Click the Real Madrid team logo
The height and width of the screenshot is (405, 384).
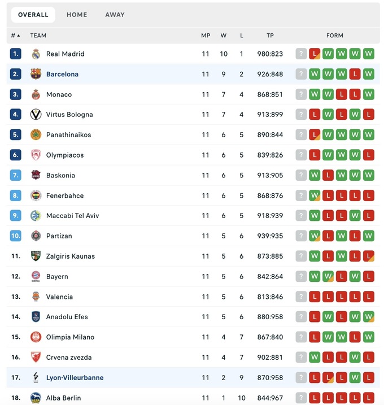coord(36,54)
